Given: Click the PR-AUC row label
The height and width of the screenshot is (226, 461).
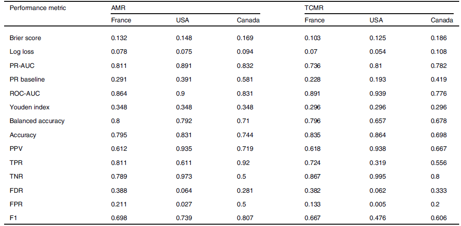Looking at the screenshot, I should pyautogui.click(x=22, y=66).
